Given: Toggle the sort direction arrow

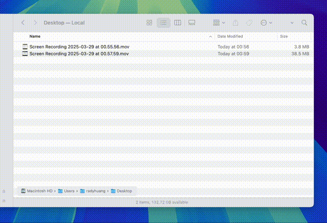Looking at the screenshot, I should 211,37.
